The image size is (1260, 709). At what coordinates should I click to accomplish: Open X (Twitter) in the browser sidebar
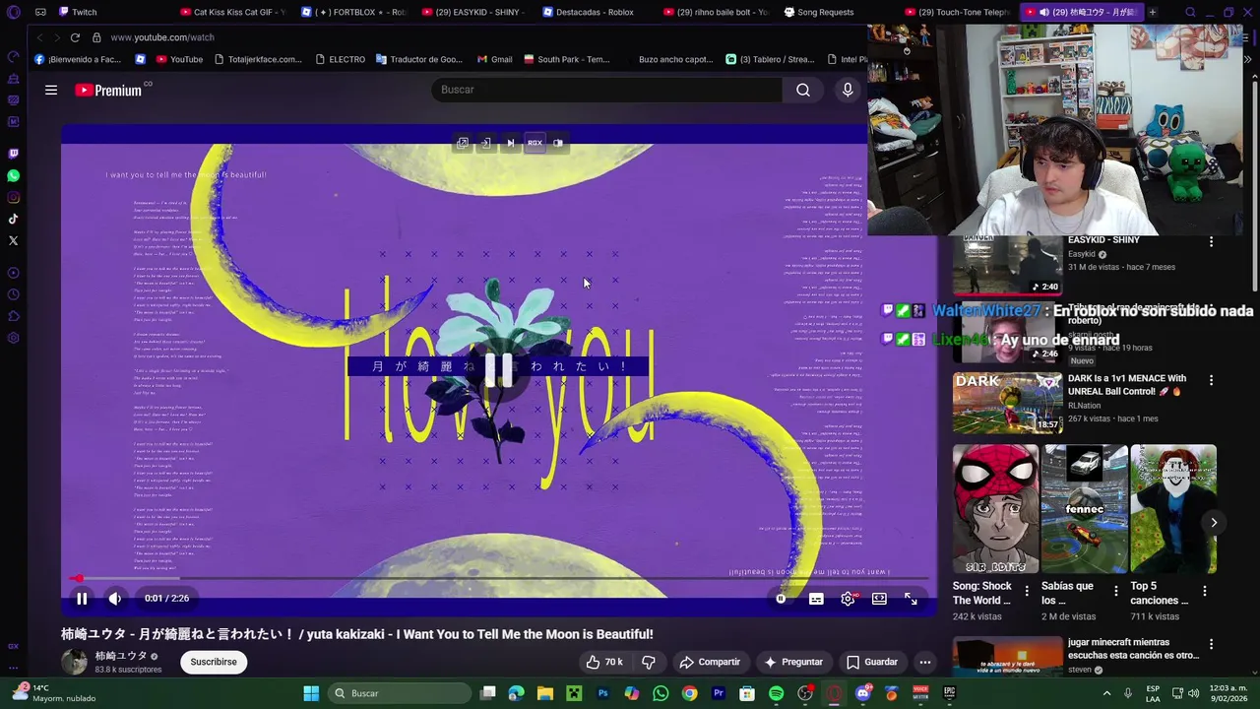[x=13, y=240]
